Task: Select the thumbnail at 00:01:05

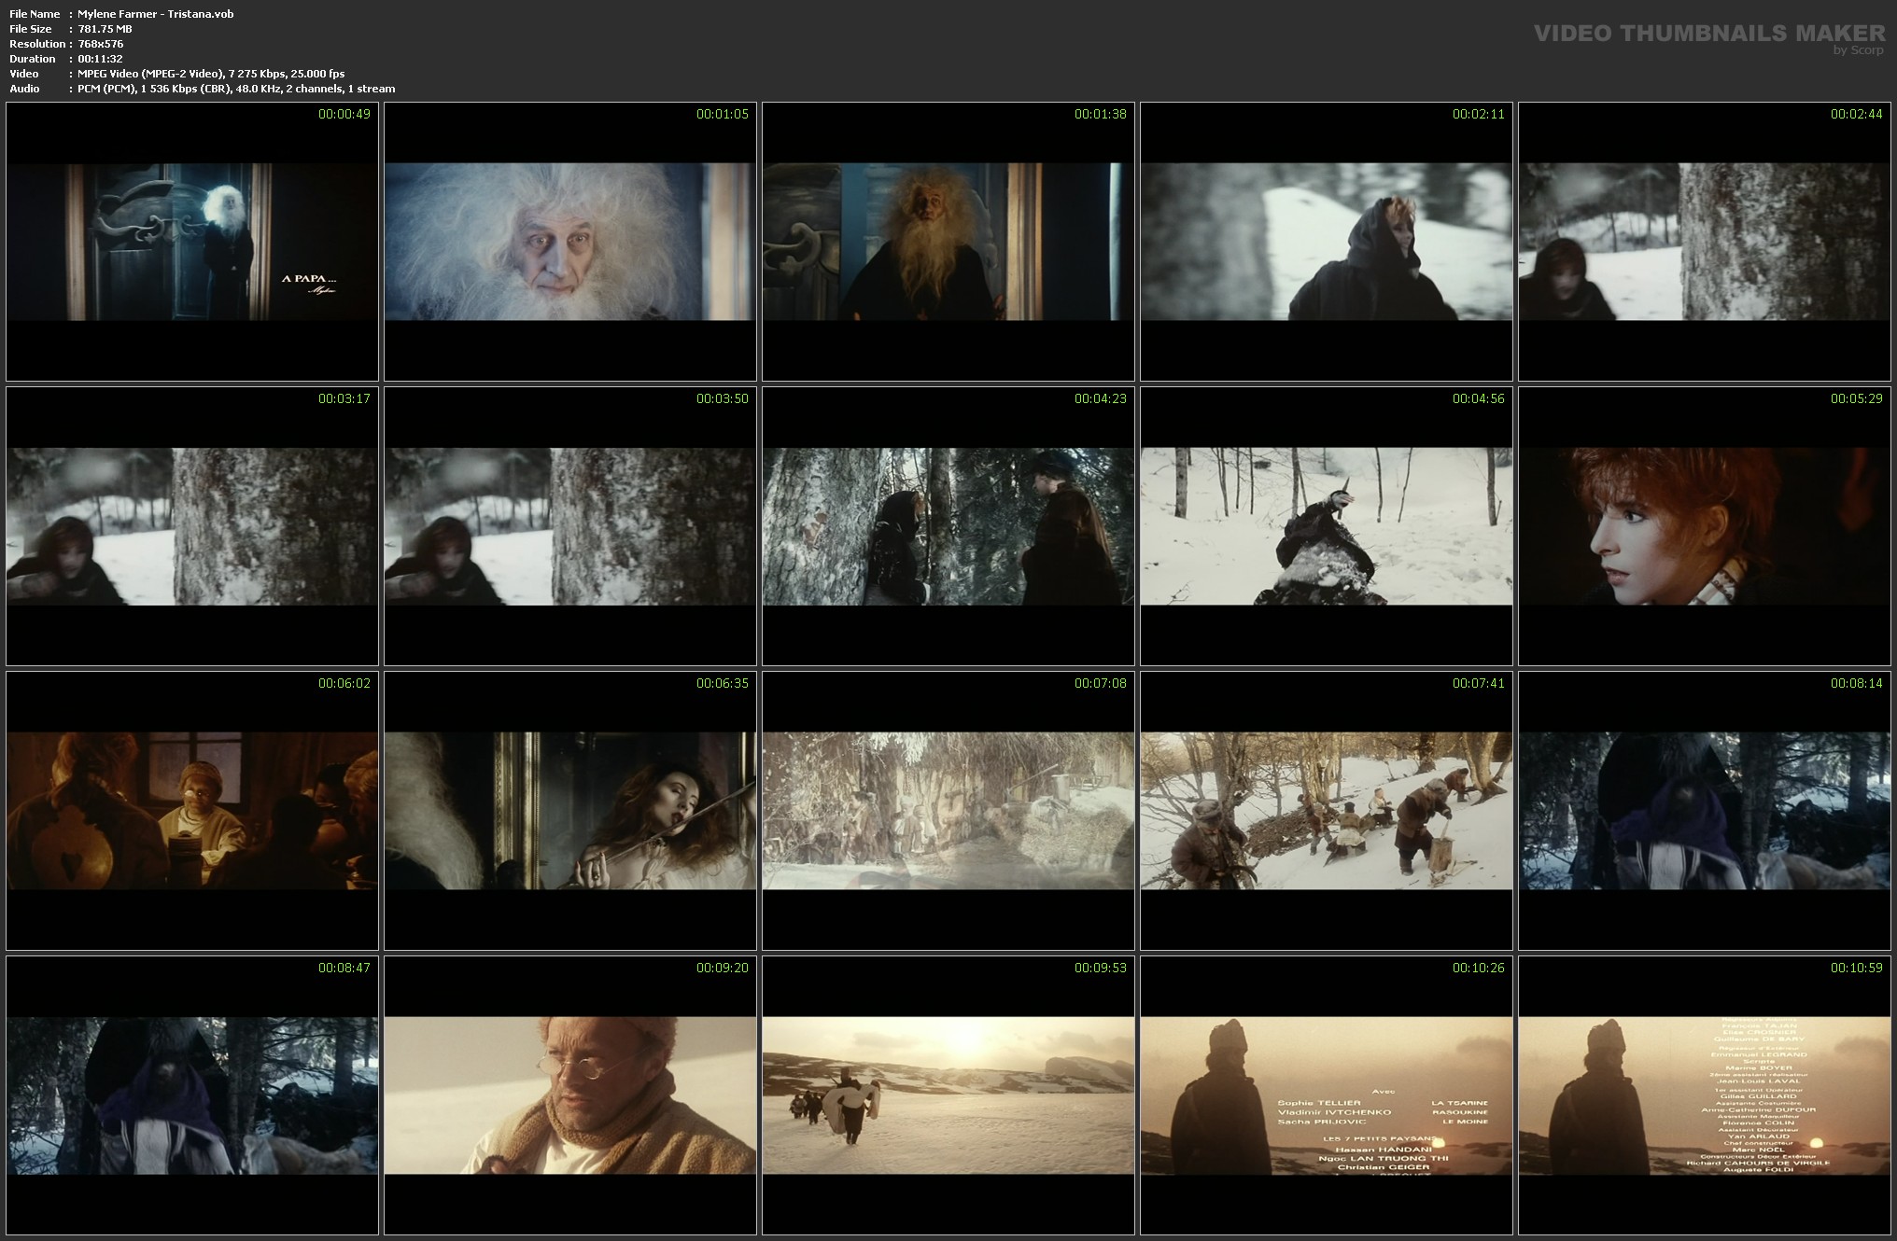Action: click(x=570, y=242)
